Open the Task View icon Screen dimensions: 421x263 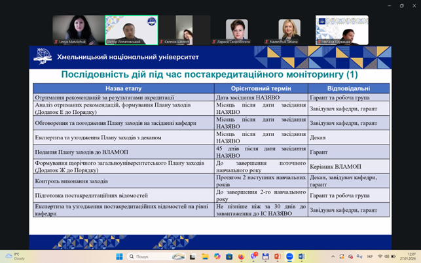coord(192,256)
